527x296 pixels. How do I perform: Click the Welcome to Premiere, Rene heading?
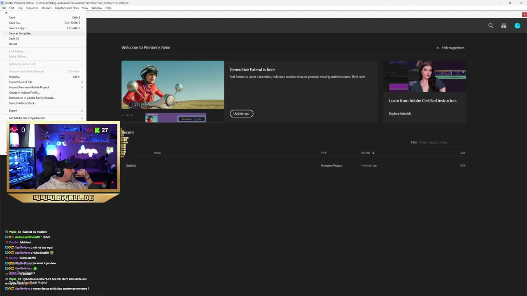pos(146,47)
